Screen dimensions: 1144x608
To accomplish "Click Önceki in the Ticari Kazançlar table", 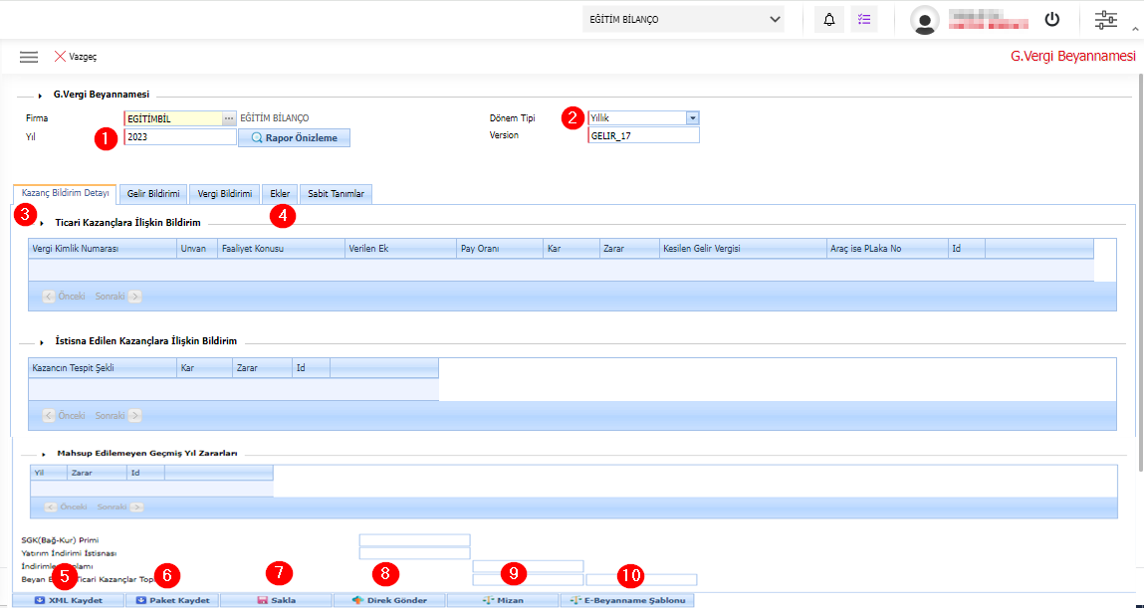I will point(64,297).
